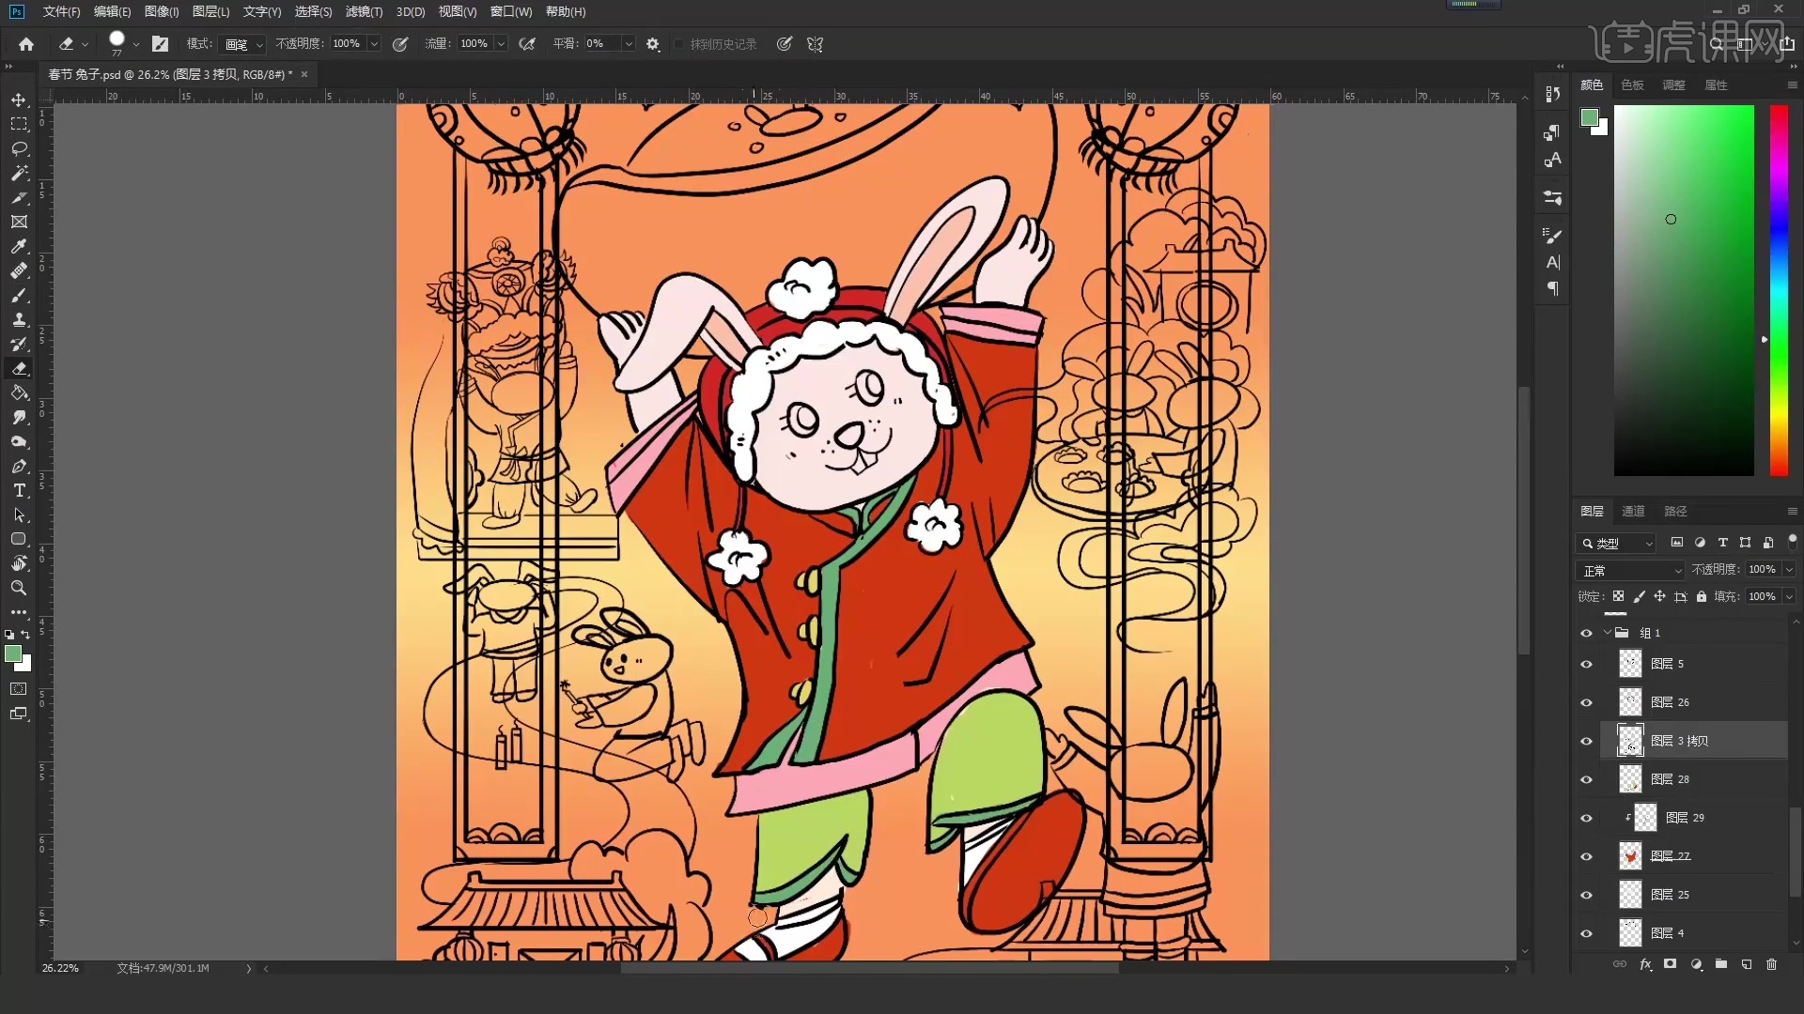Open the opacity 不透明度 dropdown arrow

click(x=374, y=44)
